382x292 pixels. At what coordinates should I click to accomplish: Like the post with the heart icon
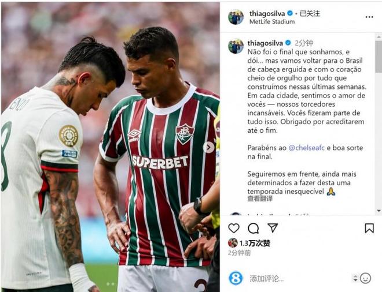234,229
